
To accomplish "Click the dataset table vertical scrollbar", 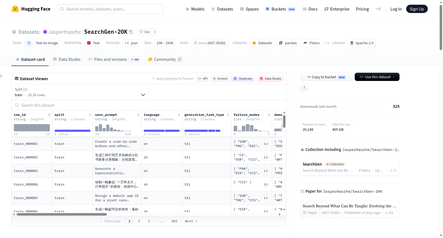I will click(x=284, y=121).
